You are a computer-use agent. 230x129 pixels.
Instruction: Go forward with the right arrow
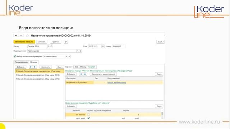[21, 35]
